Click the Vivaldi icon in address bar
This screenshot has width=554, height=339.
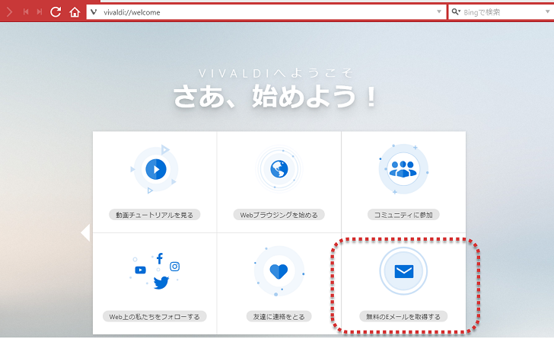click(x=94, y=12)
